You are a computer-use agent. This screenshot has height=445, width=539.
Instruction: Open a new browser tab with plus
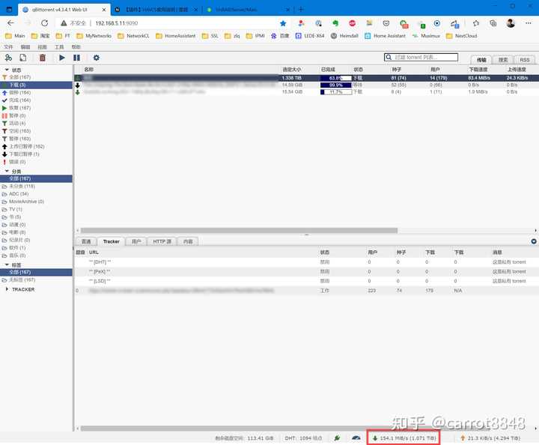point(301,9)
